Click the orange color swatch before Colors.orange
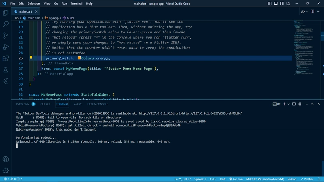Screen dimensions: 324x182 click(x=79, y=58)
